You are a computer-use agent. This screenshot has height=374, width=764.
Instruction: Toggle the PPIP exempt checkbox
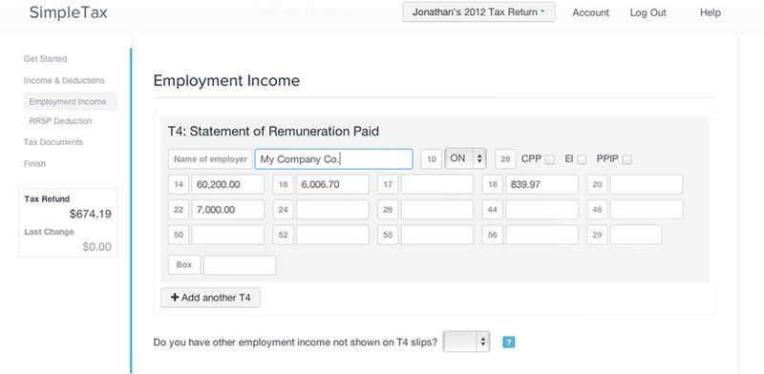[627, 159]
